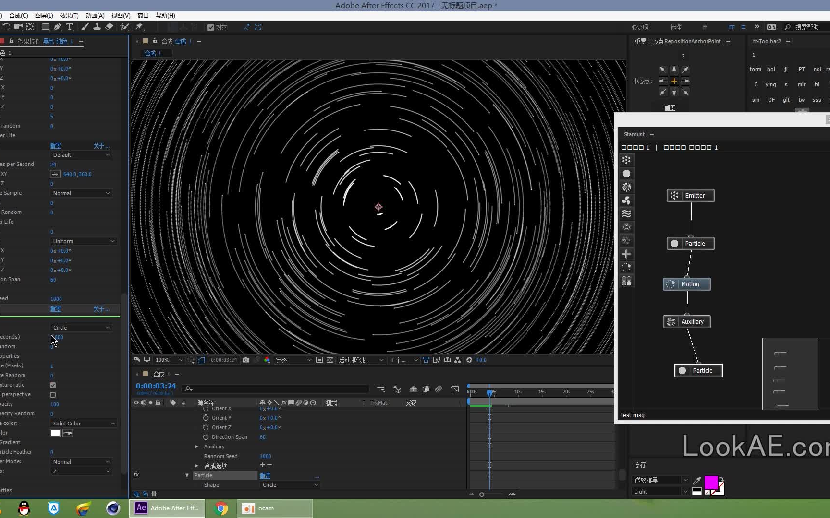The height and width of the screenshot is (518, 830).
Task: Click the snapshot camera icon in viewer
Action: (x=246, y=360)
